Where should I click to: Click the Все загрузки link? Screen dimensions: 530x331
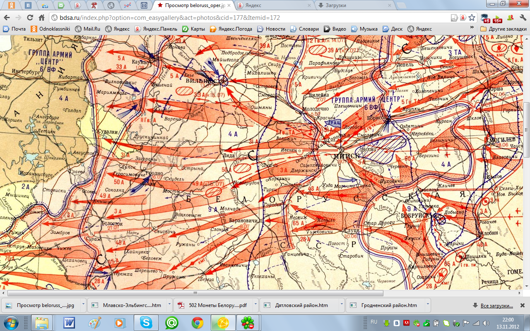[496, 306]
